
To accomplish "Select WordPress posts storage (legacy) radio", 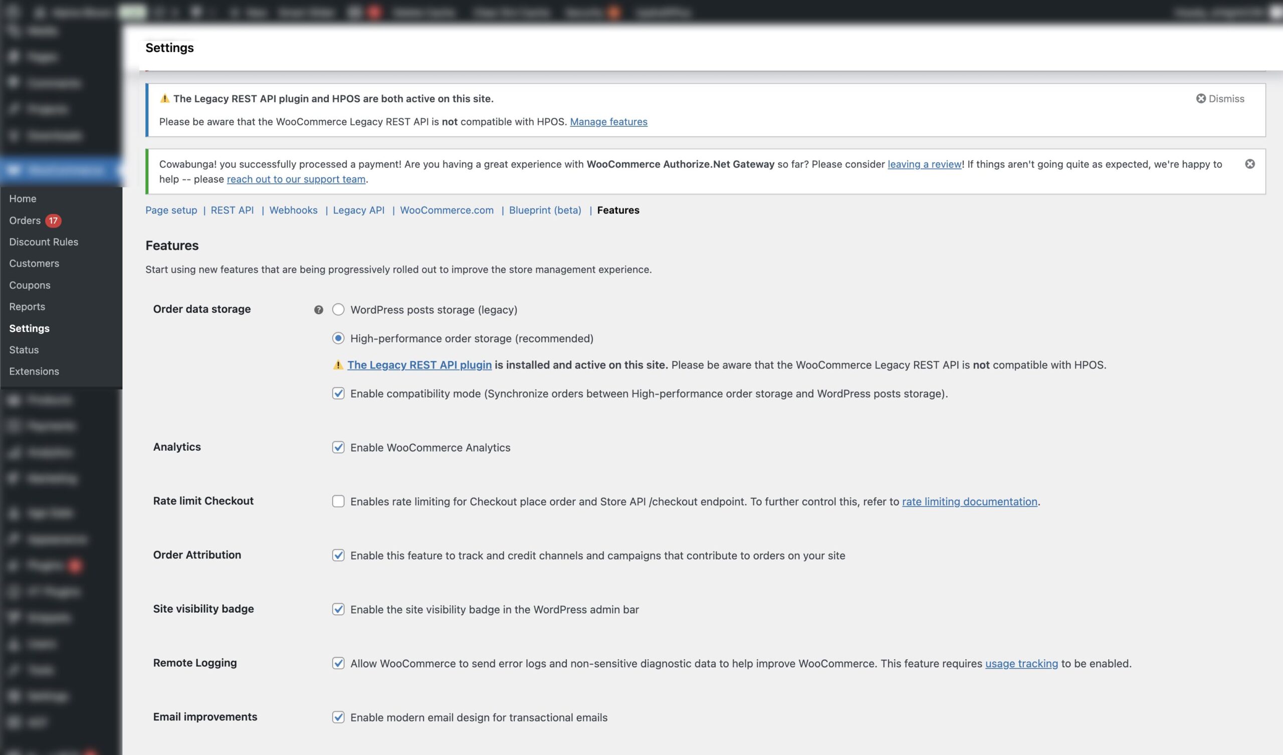I will pos(338,309).
